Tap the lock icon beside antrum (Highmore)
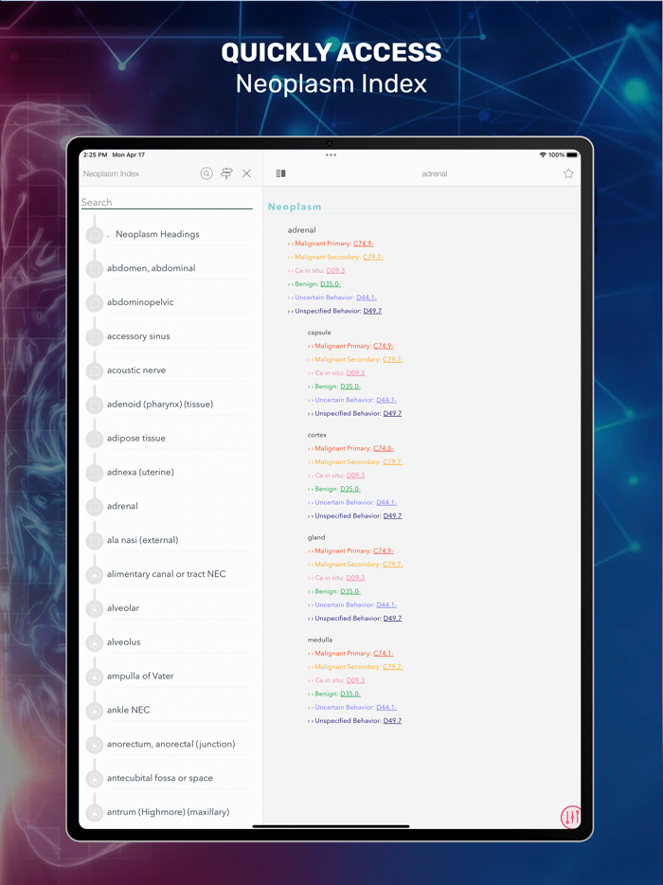This screenshot has width=663, height=885. pyautogui.click(x=94, y=813)
